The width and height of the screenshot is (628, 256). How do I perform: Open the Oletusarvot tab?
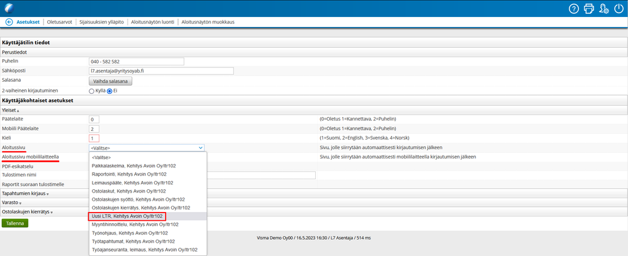pyautogui.click(x=59, y=22)
